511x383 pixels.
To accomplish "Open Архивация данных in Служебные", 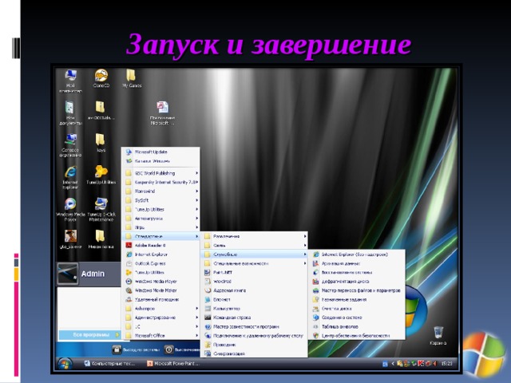I will [x=357, y=263].
